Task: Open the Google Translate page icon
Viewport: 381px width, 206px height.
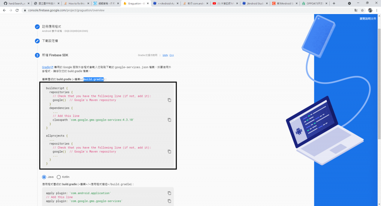Action: 356,10
